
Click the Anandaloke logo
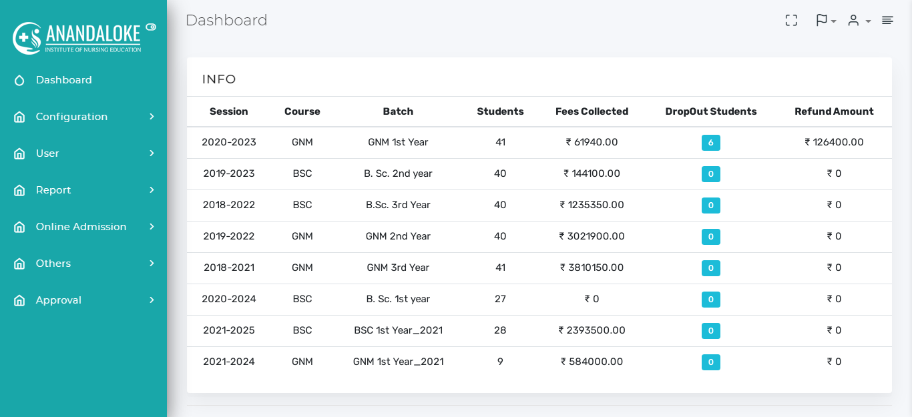[77, 38]
